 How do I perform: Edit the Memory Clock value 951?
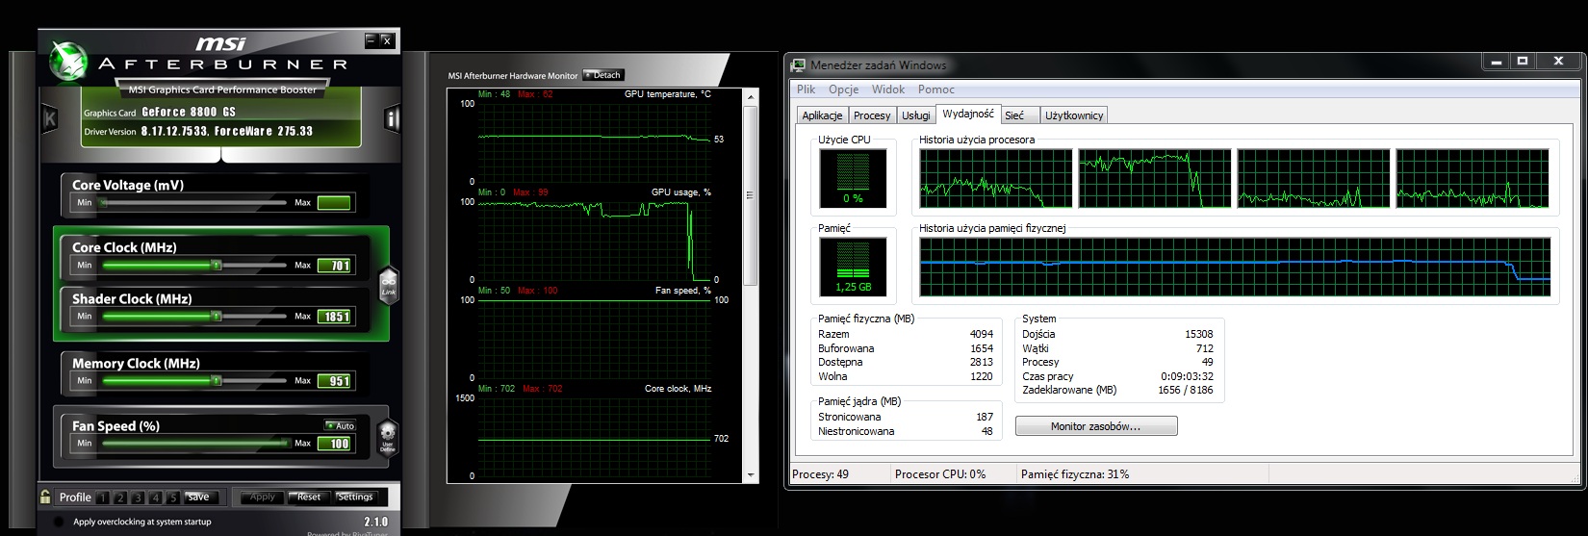coord(334,381)
